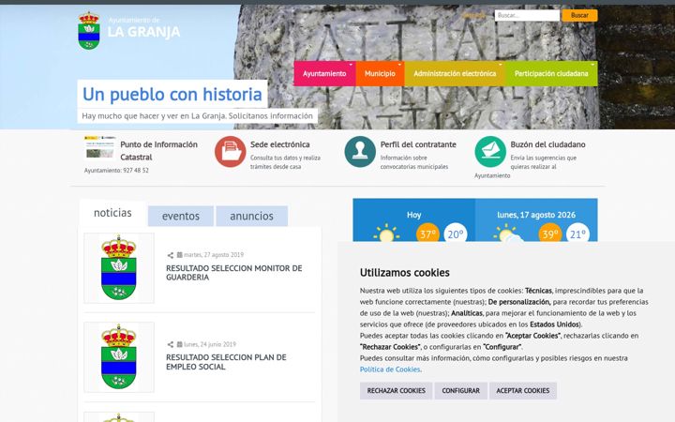
Task: Open the Municipio navigation menu
Action: tap(380, 74)
